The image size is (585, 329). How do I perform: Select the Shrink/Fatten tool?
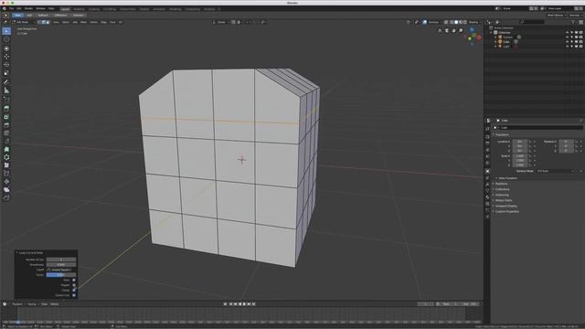[6, 182]
